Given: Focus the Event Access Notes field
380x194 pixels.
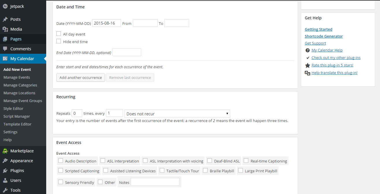Looking at the screenshot, I should click(x=155, y=182).
